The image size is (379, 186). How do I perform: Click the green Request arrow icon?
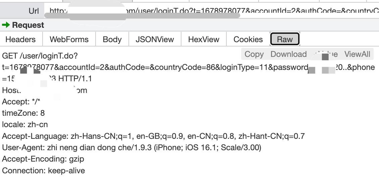[6, 25]
